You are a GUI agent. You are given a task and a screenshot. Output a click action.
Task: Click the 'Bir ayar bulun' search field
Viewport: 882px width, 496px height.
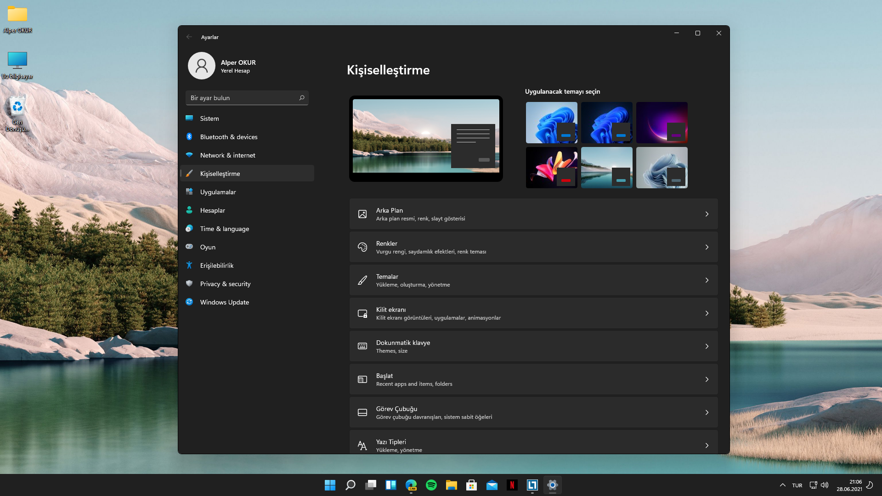click(x=243, y=98)
